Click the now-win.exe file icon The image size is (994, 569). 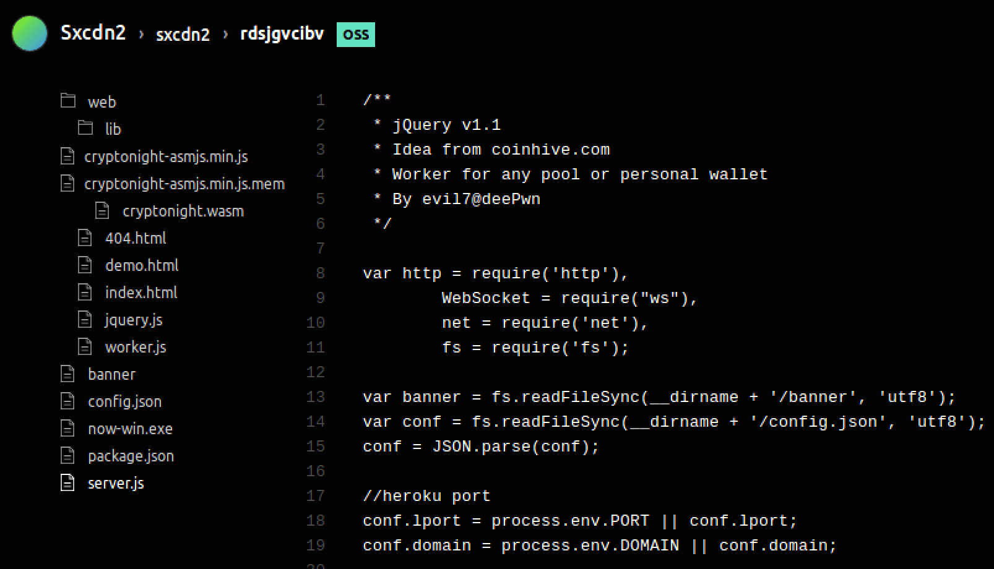click(x=67, y=429)
